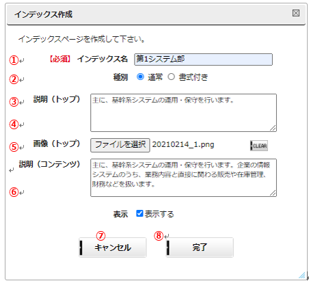Click the 通常 label text
Image resolution: width=309 pixels, height=281 pixels.
(x=155, y=77)
